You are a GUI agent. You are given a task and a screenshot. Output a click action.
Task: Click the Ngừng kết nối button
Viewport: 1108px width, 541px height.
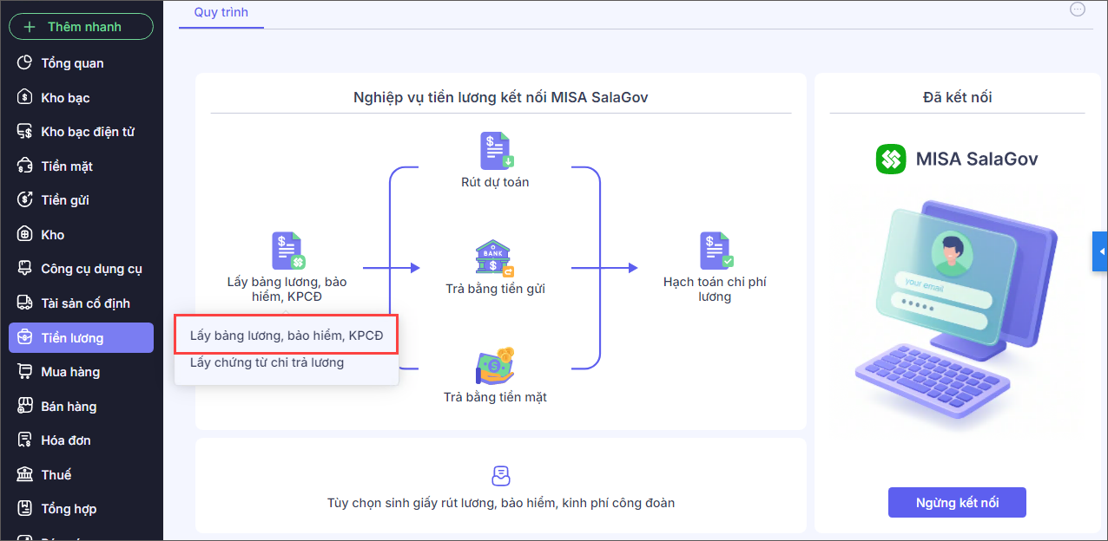[957, 503]
